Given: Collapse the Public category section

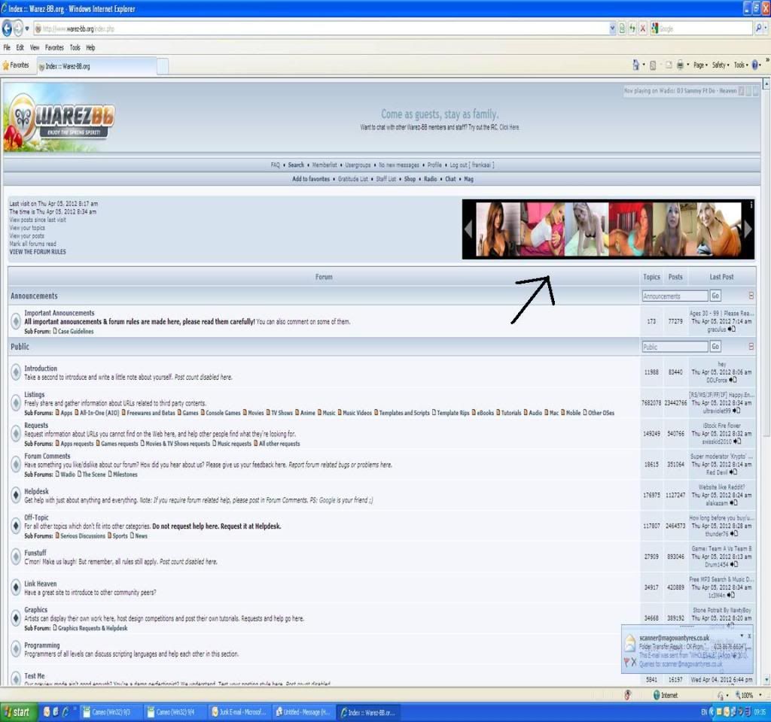Looking at the screenshot, I should point(751,347).
